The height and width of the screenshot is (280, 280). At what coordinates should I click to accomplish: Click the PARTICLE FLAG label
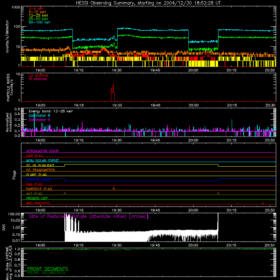[x=39, y=189]
